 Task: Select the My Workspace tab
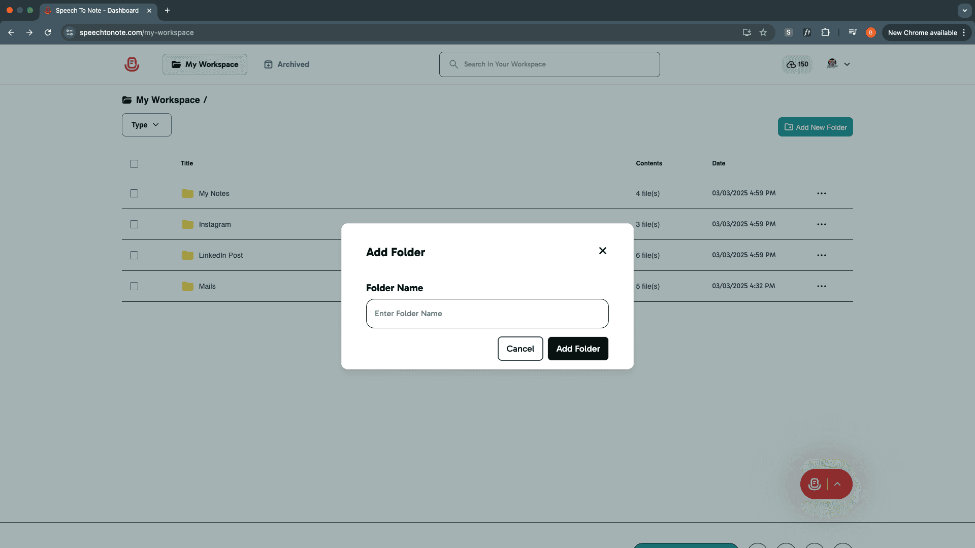tap(205, 64)
